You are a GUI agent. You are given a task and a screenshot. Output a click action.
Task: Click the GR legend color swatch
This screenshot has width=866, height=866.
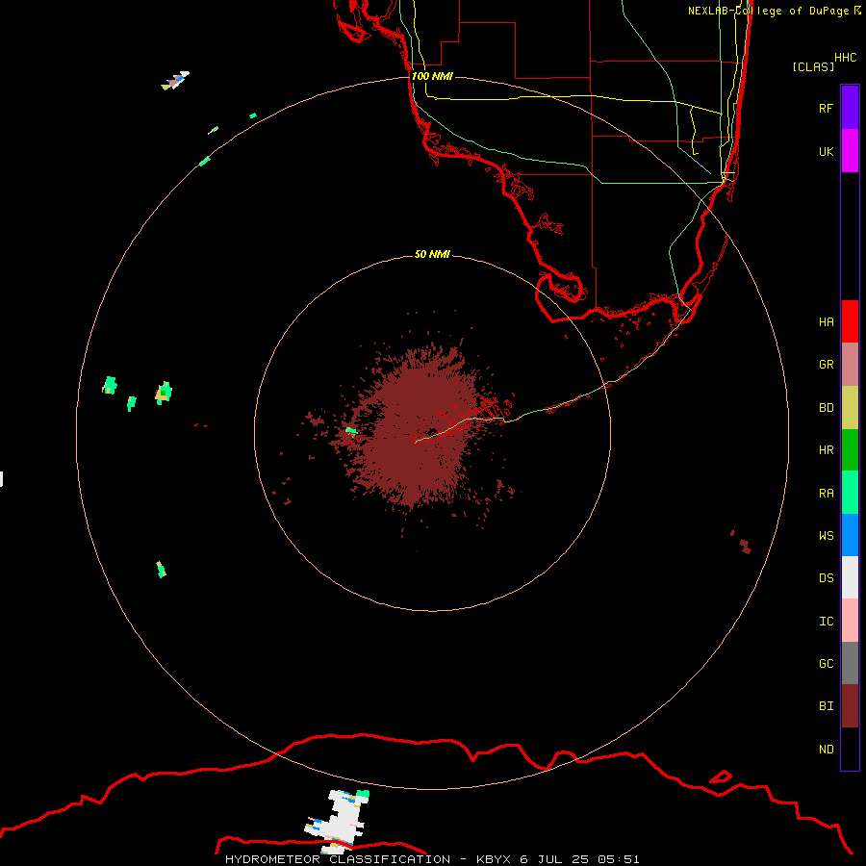click(x=850, y=365)
